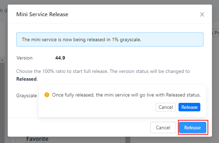The width and height of the screenshot is (219, 143).
Task: Click the popconfirm arrow pointer above Release
Action: click(x=198, y=118)
